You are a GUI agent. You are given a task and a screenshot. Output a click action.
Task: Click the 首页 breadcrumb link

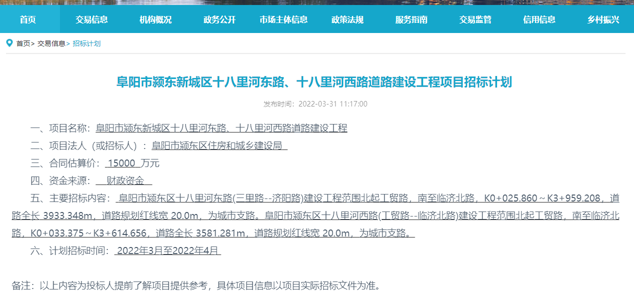(x=23, y=43)
